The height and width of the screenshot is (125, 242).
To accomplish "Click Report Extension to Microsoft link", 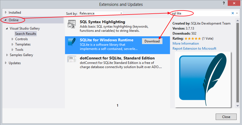I will (x=194, y=49).
